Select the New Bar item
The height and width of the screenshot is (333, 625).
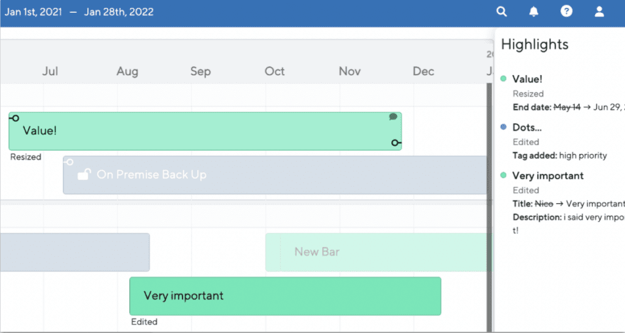point(378,252)
